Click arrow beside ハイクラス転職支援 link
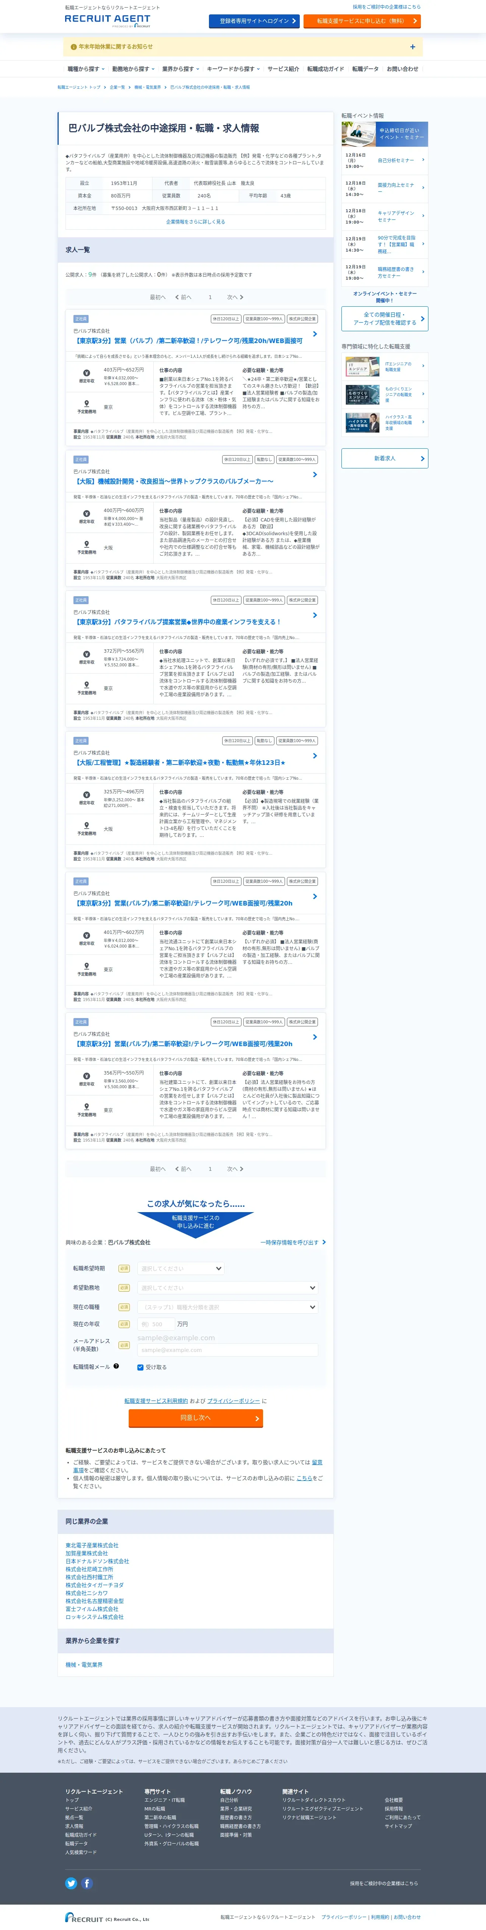Viewport: 486px width, 1930px height. [423, 422]
